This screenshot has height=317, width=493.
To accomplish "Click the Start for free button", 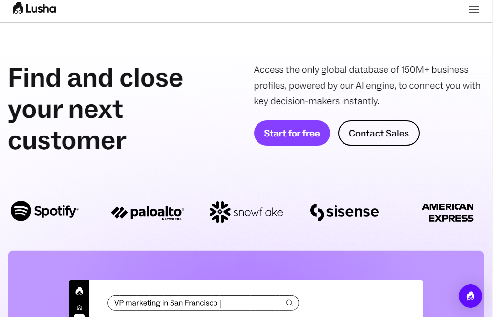I will (292, 133).
